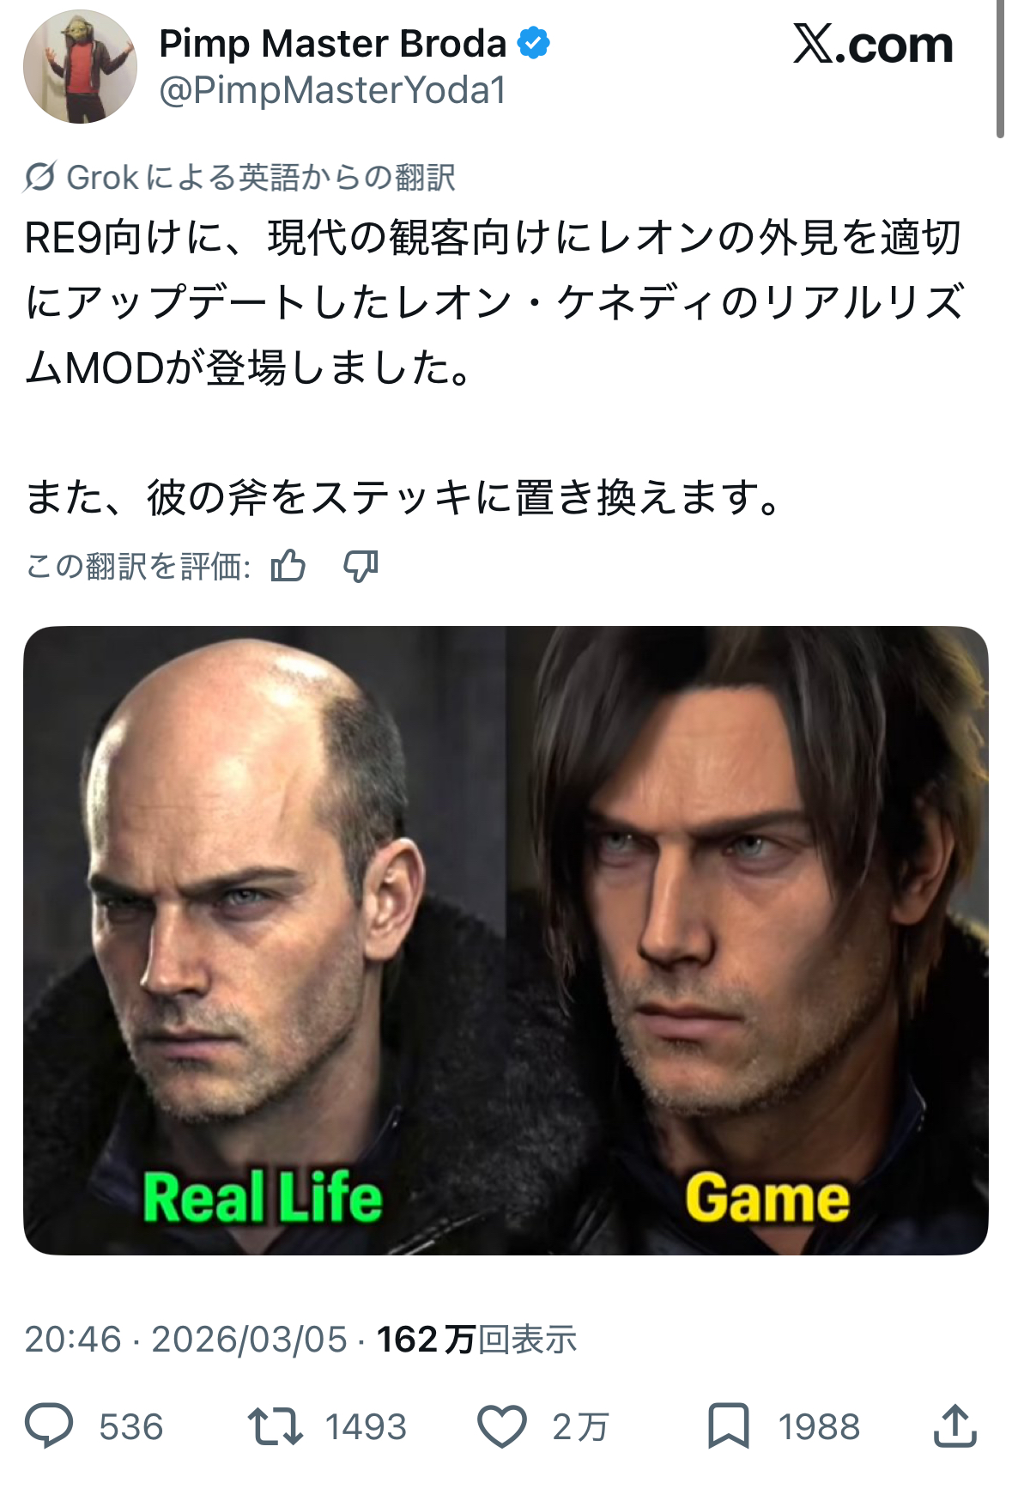Rate the translation with thumbs down
Viewport: 1012px width, 1495px height.
361,566
